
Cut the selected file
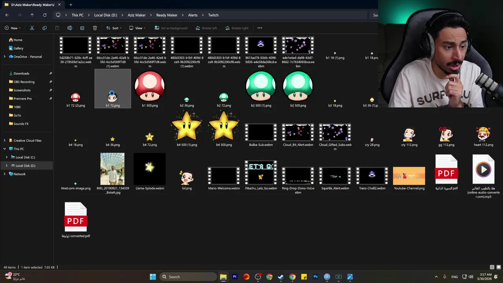(x=32, y=28)
